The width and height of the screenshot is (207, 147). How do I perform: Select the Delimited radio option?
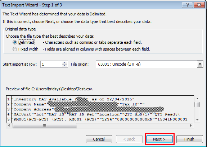coord(15,42)
